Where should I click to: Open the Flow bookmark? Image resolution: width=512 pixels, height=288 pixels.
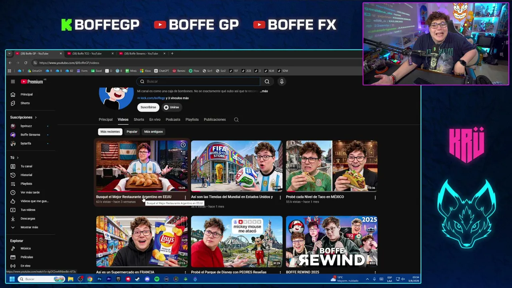[x=194, y=71]
